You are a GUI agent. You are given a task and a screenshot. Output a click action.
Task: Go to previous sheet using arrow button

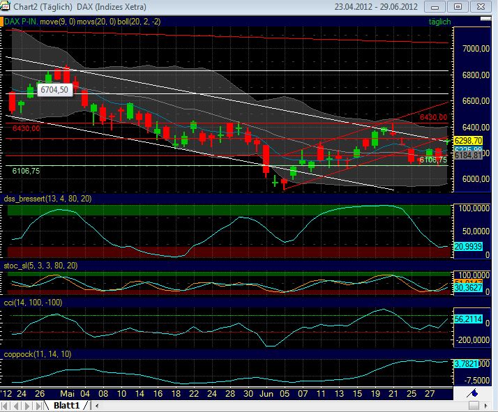click(17, 406)
